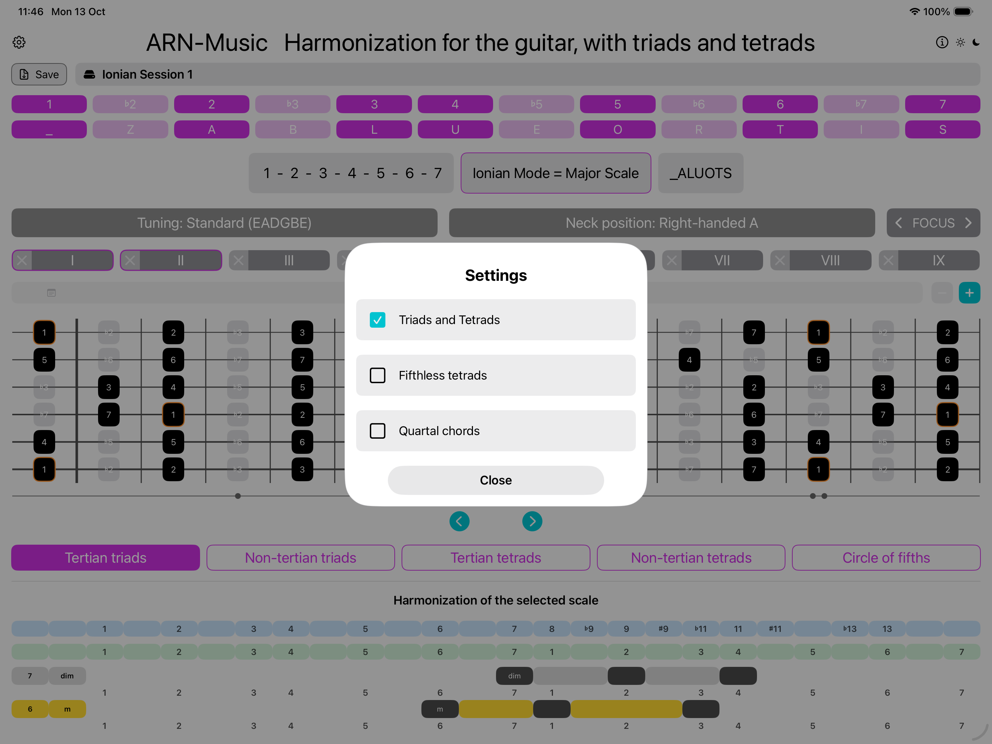
Task: Open settings with the gear icon
Action: pos(19,43)
